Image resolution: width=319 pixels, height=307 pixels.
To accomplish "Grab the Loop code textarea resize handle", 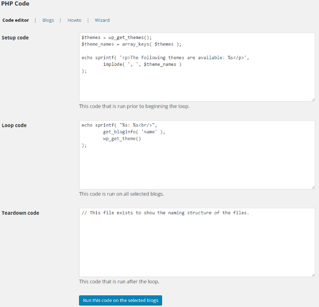I will pos(313,187).
